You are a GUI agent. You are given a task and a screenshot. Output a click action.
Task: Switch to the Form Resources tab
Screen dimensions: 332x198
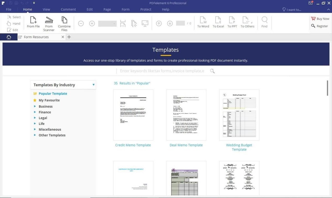36,37
